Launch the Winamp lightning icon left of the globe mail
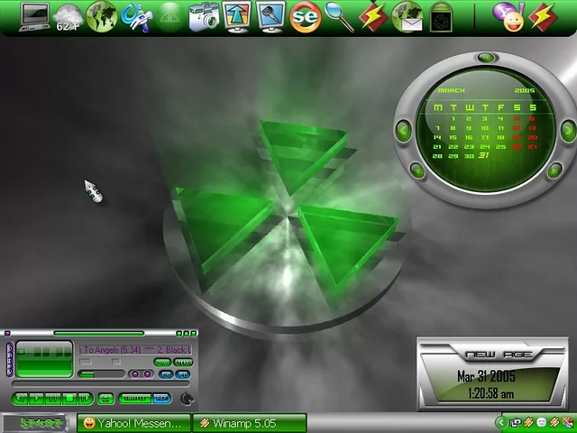 point(373,16)
